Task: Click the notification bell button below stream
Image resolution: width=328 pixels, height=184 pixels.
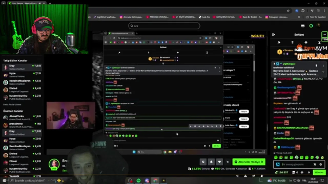Action: point(211,162)
